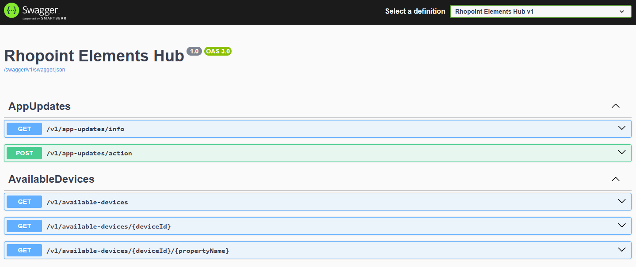636x267 pixels.
Task: Click the /v1/app-updates/action path text
Action: [89, 153]
